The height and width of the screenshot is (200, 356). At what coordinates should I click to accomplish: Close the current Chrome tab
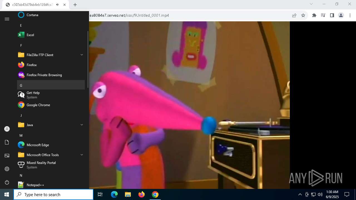(64, 5)
